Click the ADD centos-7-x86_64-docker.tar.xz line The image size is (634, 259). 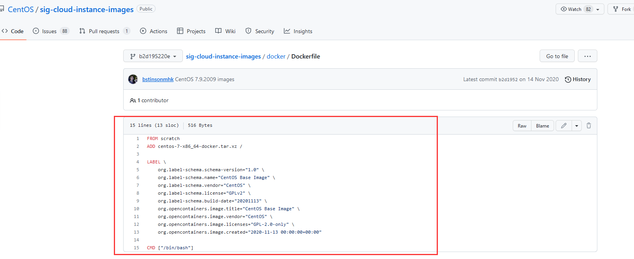click(195, 146)
